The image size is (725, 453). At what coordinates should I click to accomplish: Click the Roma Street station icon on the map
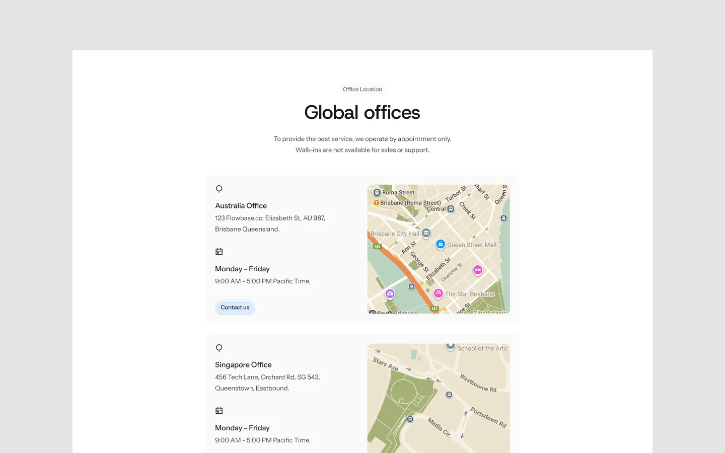377,193
